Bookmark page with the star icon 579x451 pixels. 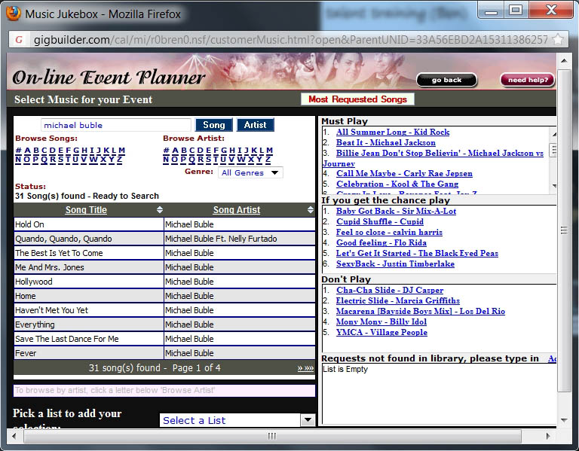click(559, 39)
